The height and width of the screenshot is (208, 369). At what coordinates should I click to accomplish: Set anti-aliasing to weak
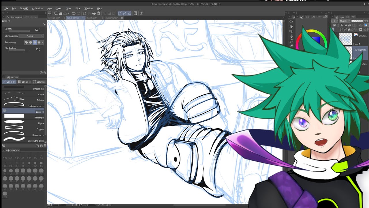[31, 42]
